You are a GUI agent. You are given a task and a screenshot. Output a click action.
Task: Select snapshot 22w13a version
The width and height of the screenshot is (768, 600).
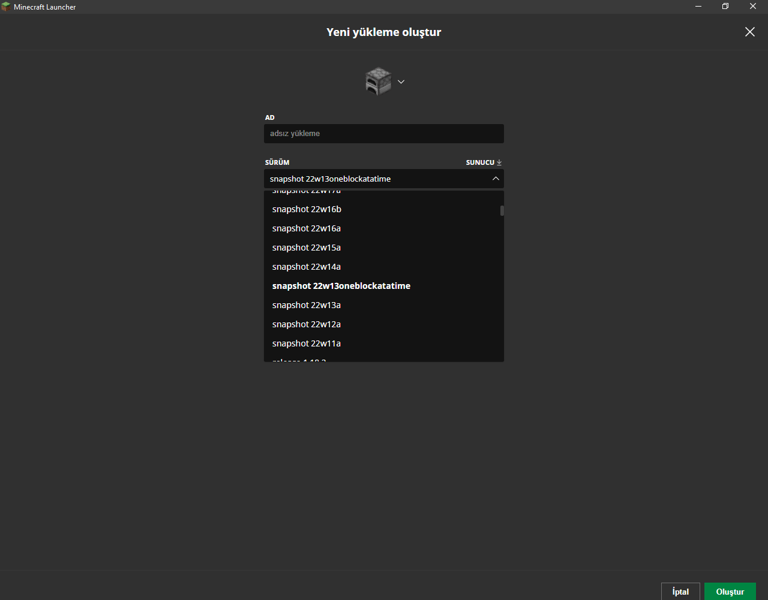point(307,304)
